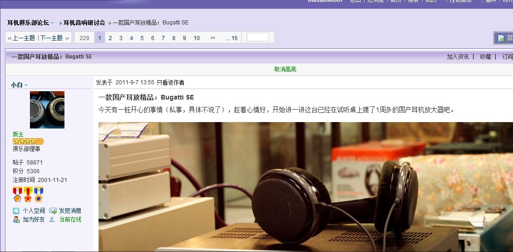Expand 小白 username dropdown arrow
Image resolution: width=513 pixels, height=252 pixels.
tap(26, 85)
